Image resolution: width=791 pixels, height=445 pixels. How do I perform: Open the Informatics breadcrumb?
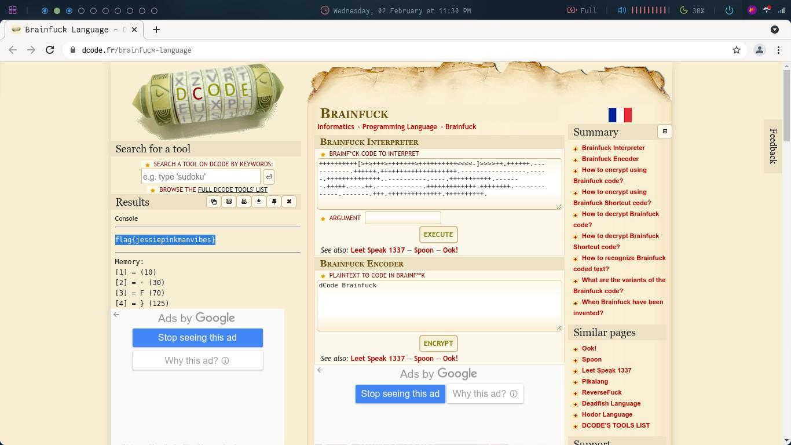pos(335,127)
